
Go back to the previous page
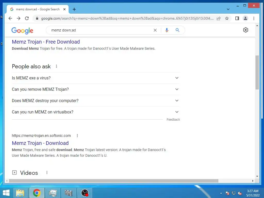(10, 18)
